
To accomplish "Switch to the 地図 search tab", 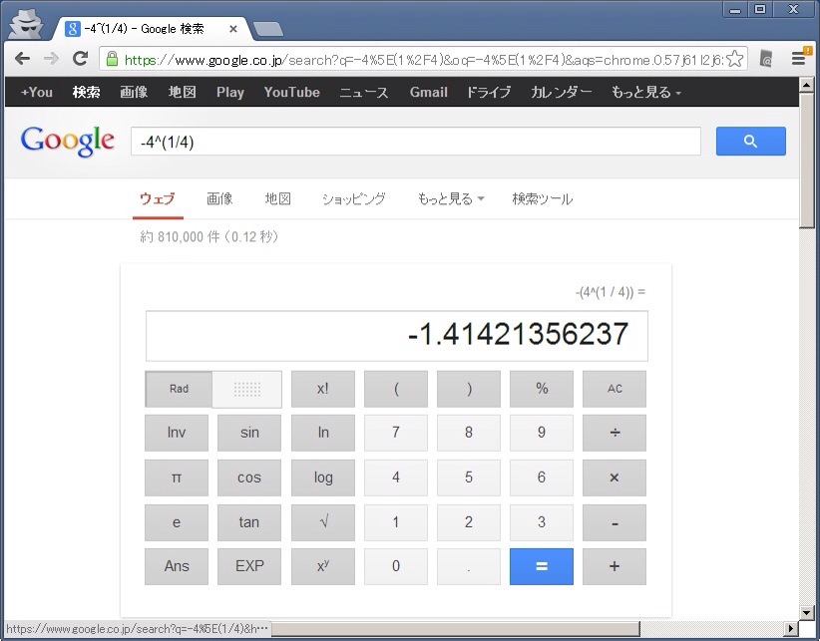I will (277, 199).
